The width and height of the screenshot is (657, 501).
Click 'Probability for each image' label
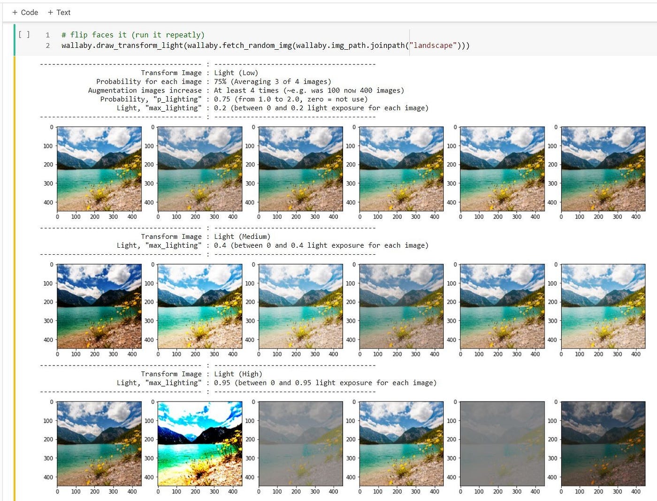(149, 82)
